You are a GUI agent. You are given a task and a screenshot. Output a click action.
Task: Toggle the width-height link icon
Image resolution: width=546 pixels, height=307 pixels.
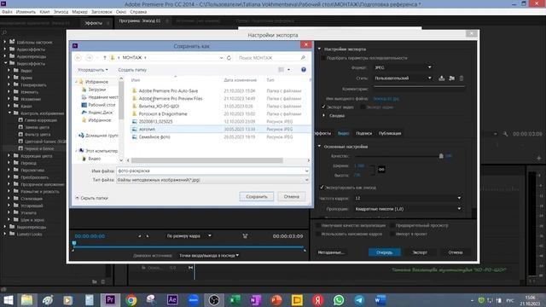point(381,170)
